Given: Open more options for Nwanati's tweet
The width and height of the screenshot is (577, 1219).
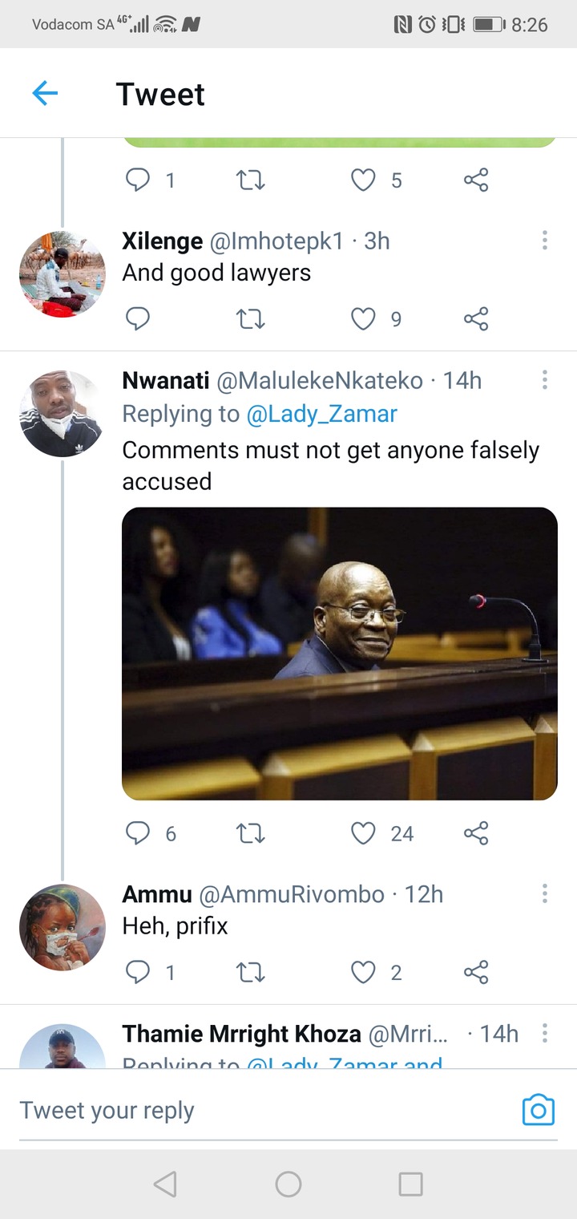Looking at the screenshot, I should (545, 379).
